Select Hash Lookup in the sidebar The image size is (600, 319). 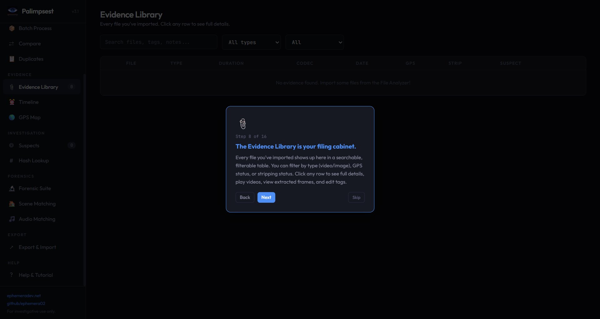click(33, 161)
